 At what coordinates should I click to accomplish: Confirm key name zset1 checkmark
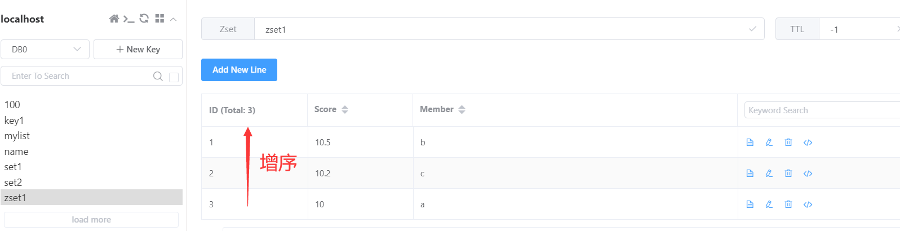click(752, 29)
